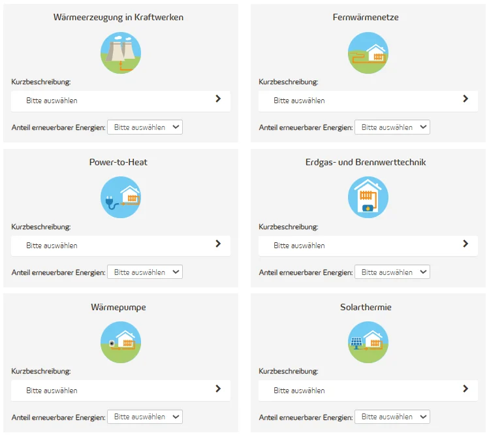Click the Power-to-Heat plug icon
The image size is (489, 435).
(120, 197)
